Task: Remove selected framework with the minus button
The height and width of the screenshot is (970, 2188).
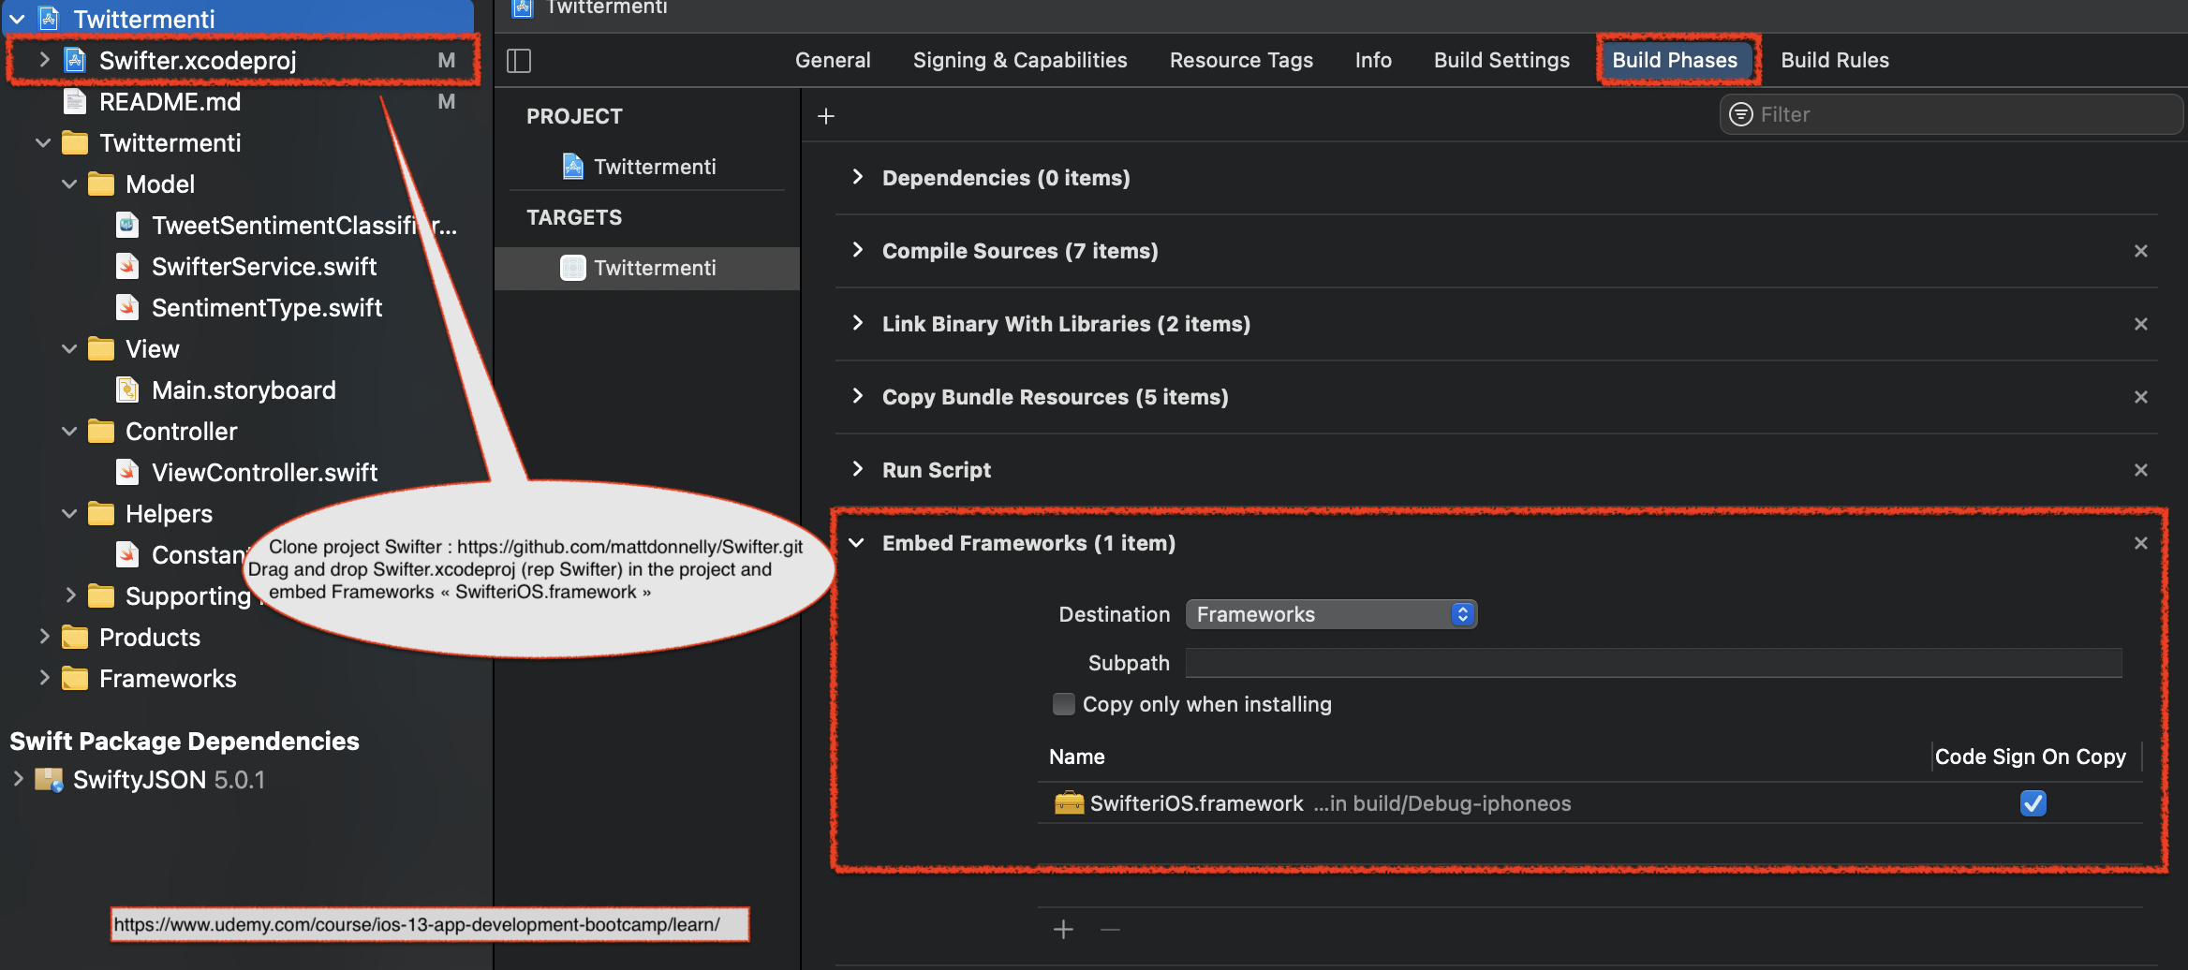Action: click(x=1110, y=929)
